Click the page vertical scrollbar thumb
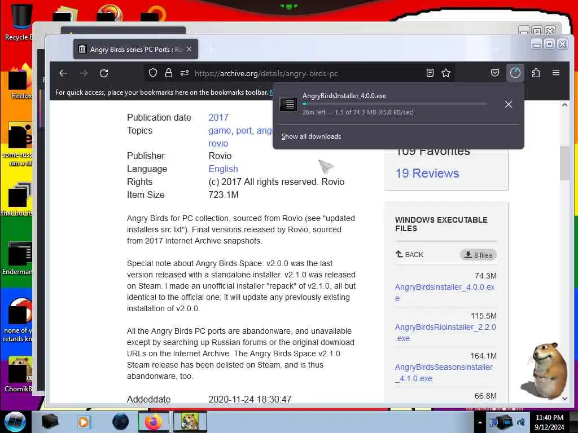Screen dimensions: 578x433 (x=564, y=163)
